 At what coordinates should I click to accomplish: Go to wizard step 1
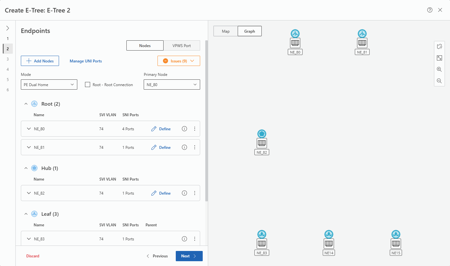click(x=8, y=38)
